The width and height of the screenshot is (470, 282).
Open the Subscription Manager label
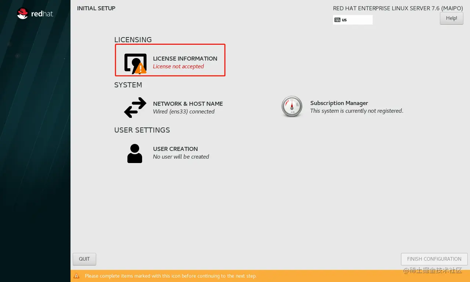(x=339, y=103)
